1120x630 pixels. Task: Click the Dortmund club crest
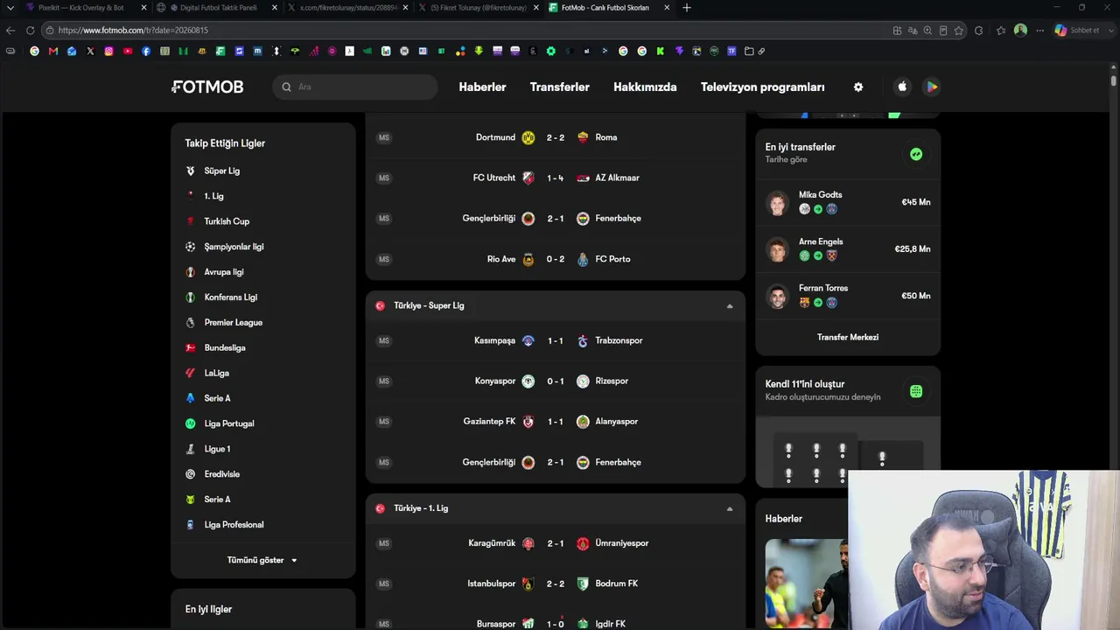click(528, 137)
